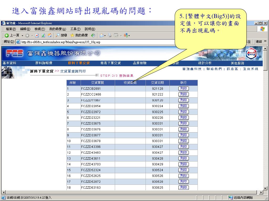
Task: Select the 原料下單交貨 navigation tab
Action: 79,63
